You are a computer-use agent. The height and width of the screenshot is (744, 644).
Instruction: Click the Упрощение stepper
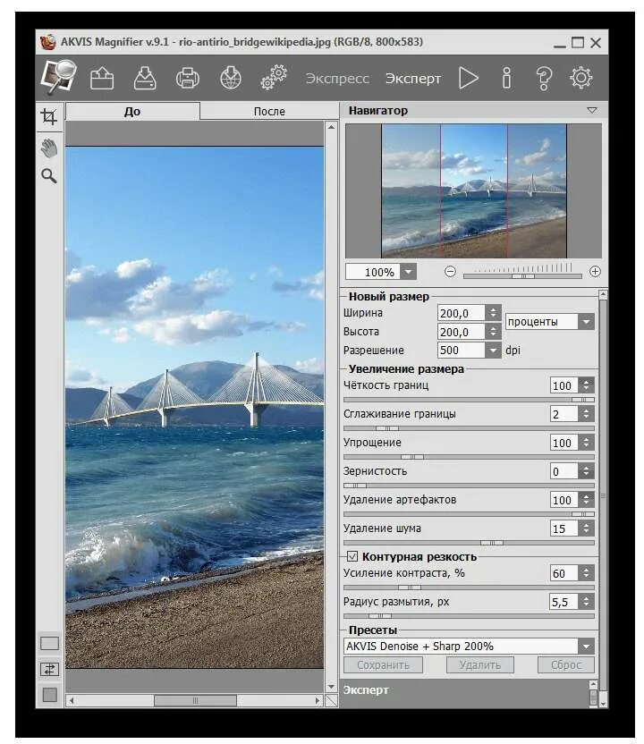click(x=586, y=443)
